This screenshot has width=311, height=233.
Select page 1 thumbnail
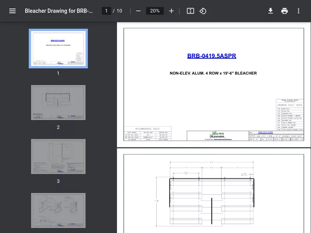pos(58,49)
